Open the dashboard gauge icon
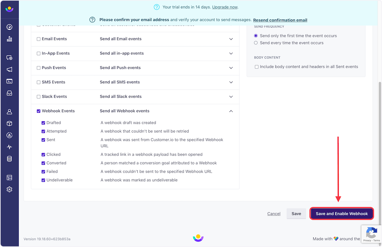 9,27
